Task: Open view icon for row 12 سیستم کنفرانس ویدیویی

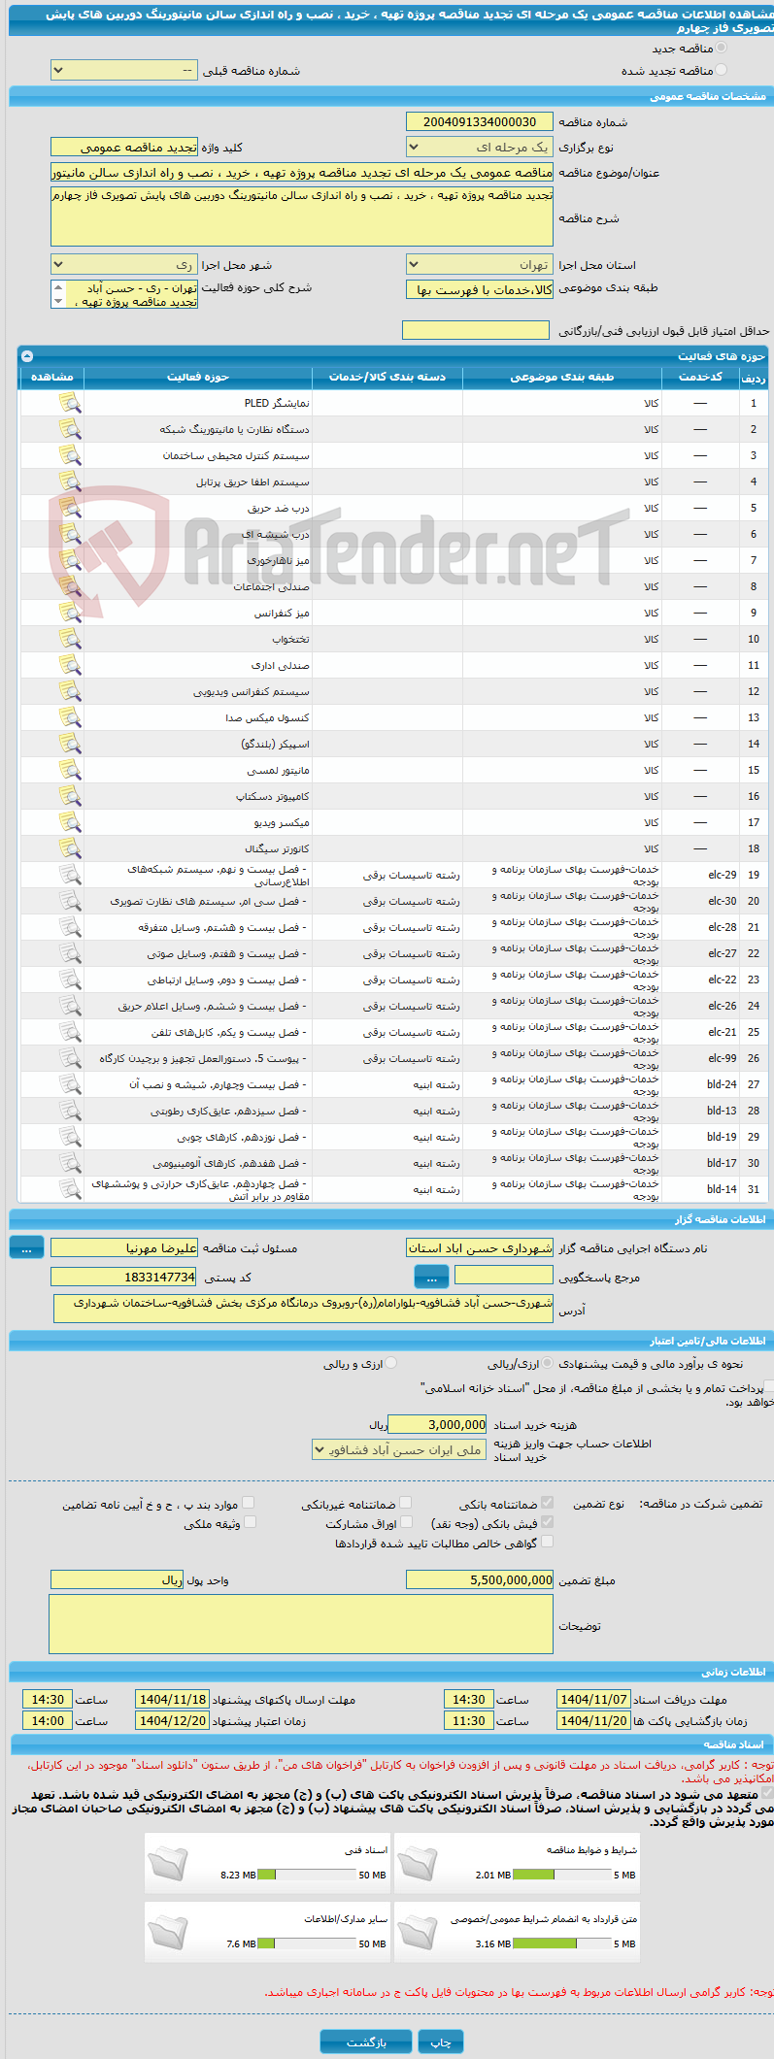Action: [x=70, y=691]
